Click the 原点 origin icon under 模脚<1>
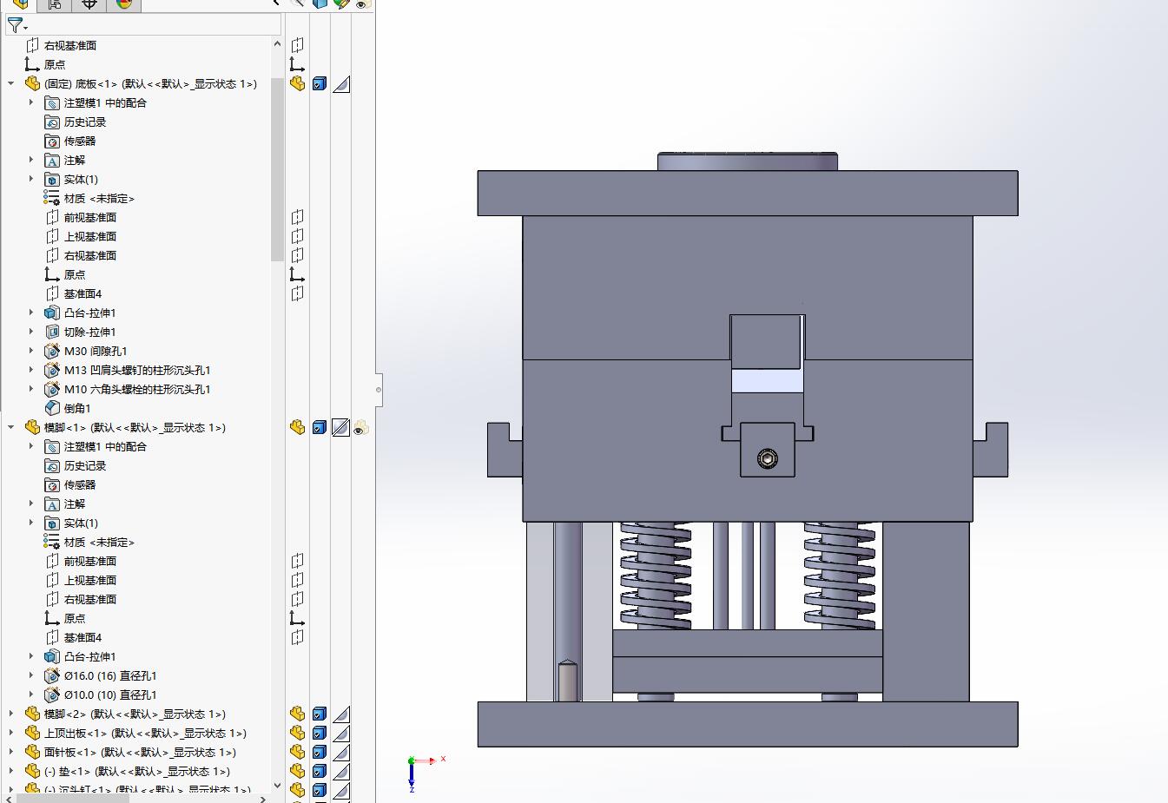This screenshot has height=803, width=1168. click(52, 619)
